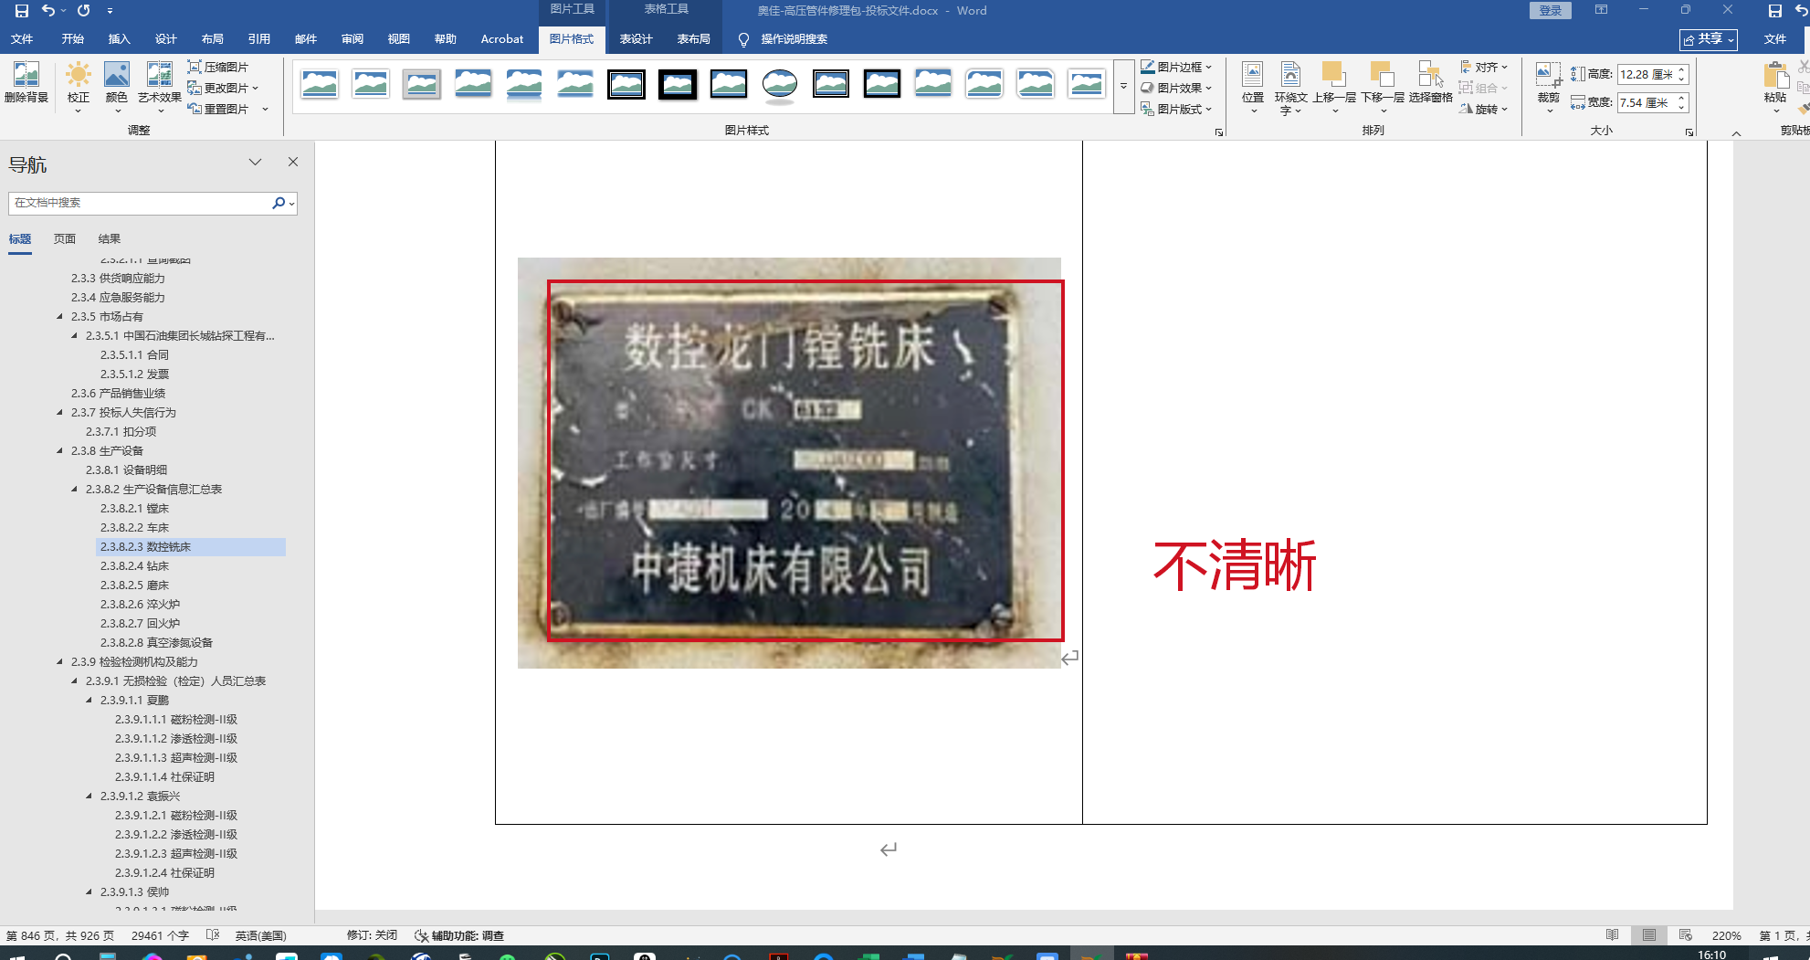Click the 共享 (Share) button

1709,39
